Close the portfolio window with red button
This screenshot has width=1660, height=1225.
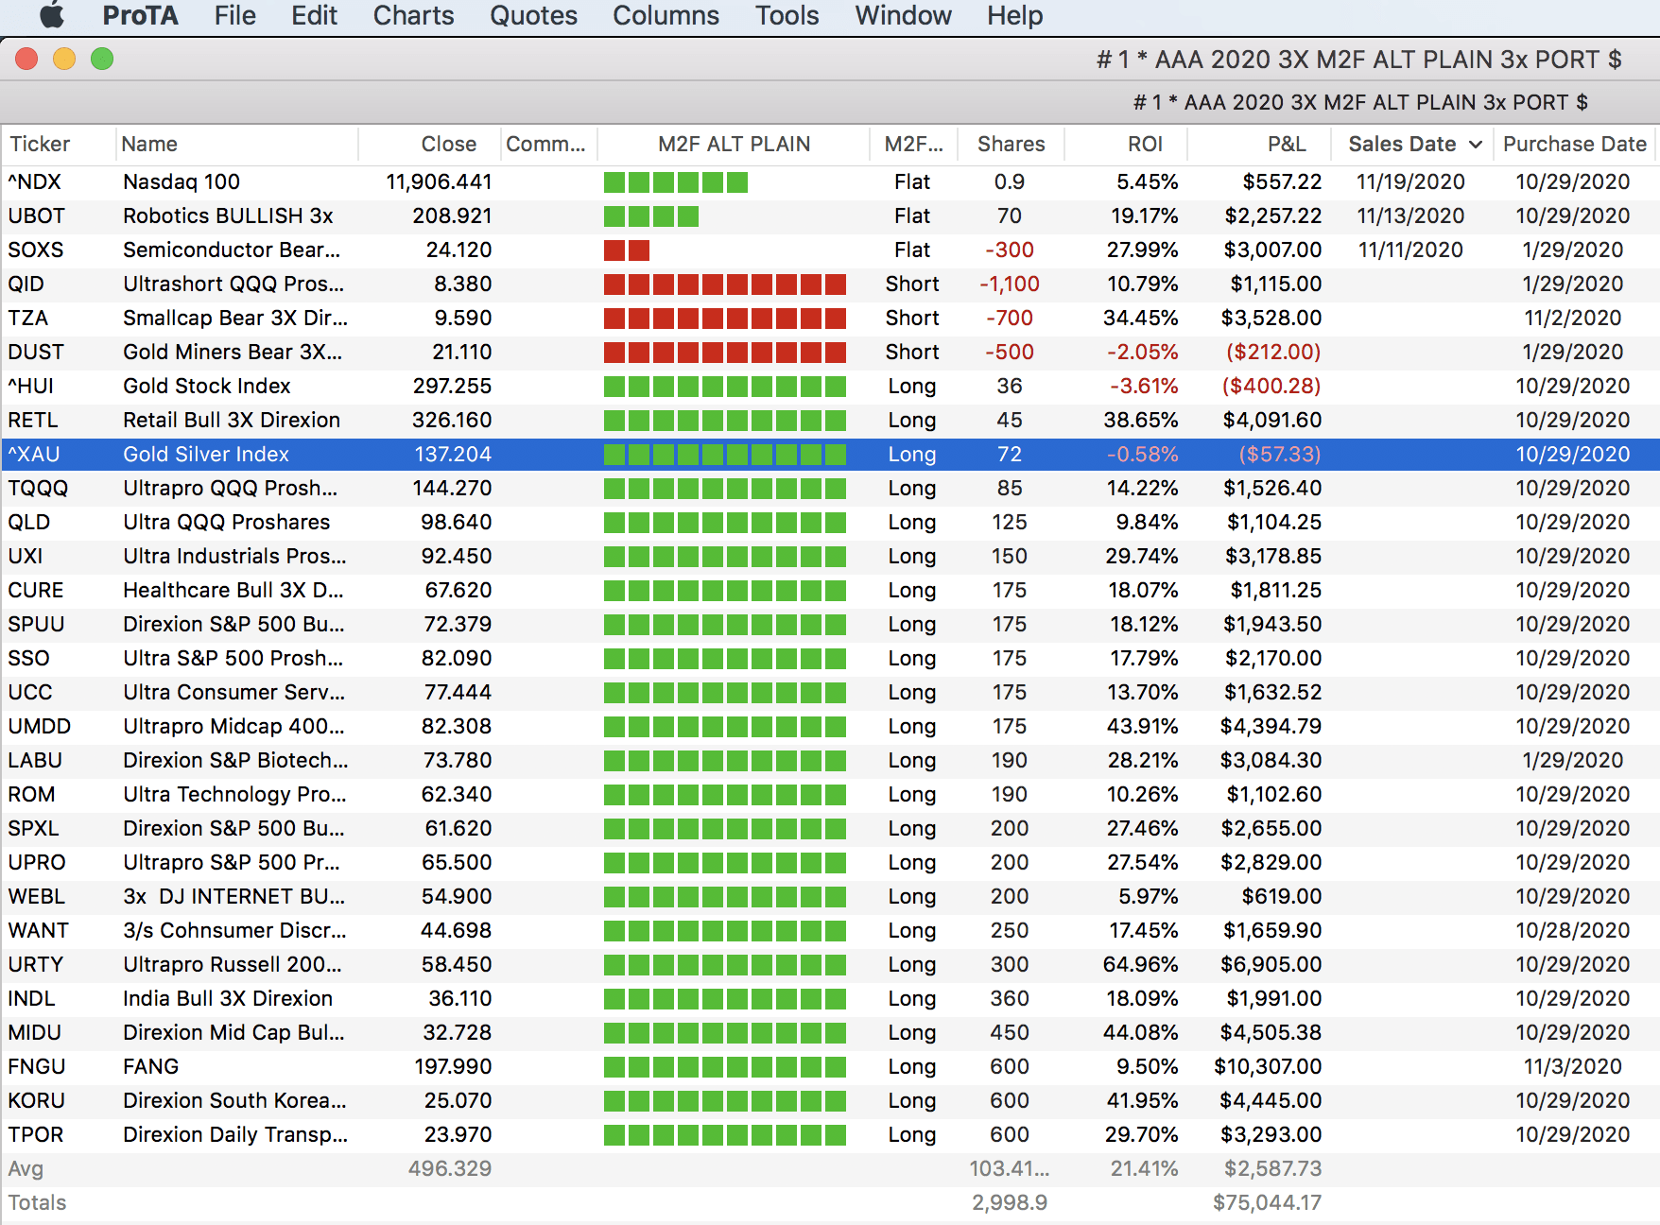click(26, 59)
